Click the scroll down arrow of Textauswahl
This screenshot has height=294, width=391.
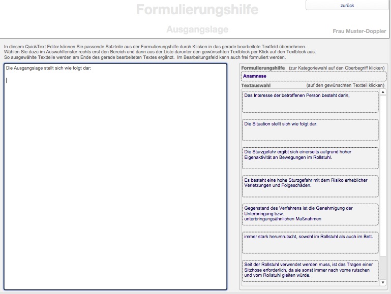point(383,282)
